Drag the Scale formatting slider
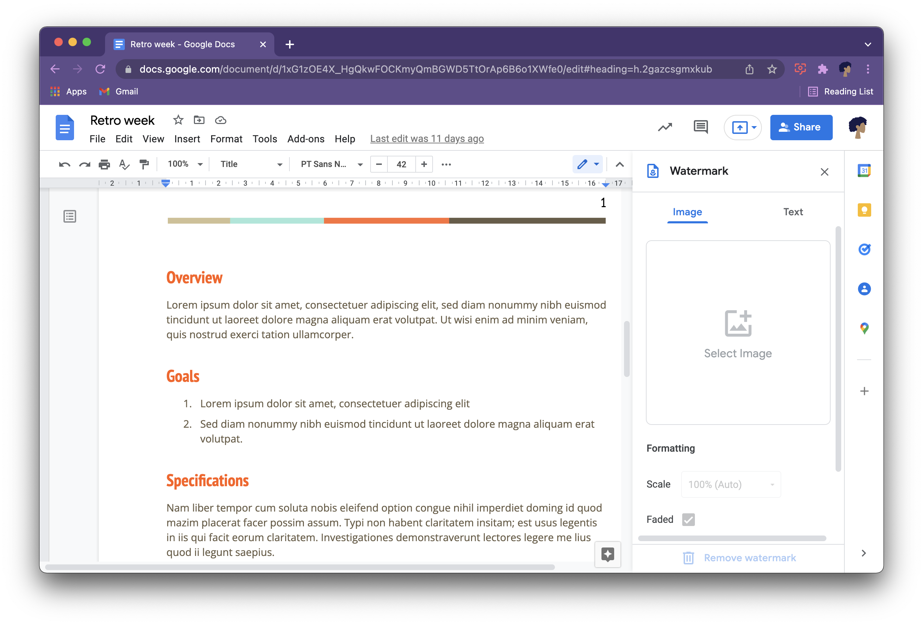The image size is (923, 625). tap(731, 485)
